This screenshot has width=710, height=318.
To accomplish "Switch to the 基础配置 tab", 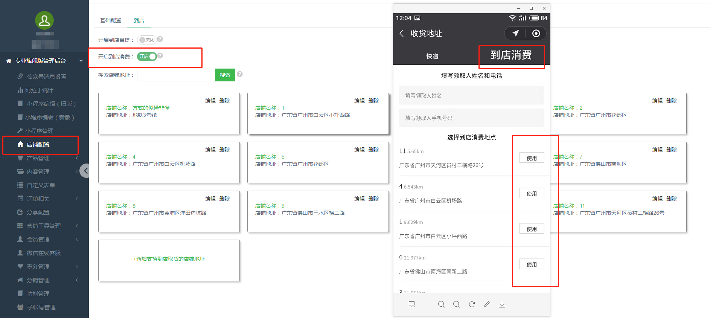I will tap(111, 20).
